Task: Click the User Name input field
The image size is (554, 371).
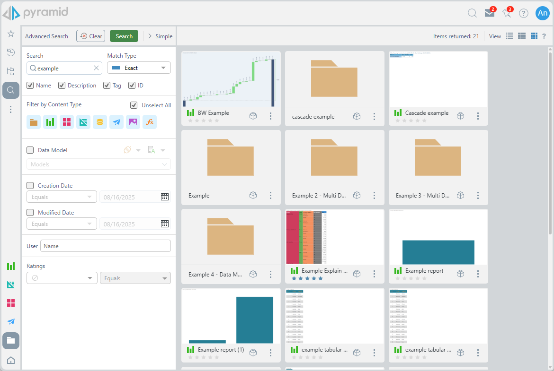Action: tap(105, 246)
